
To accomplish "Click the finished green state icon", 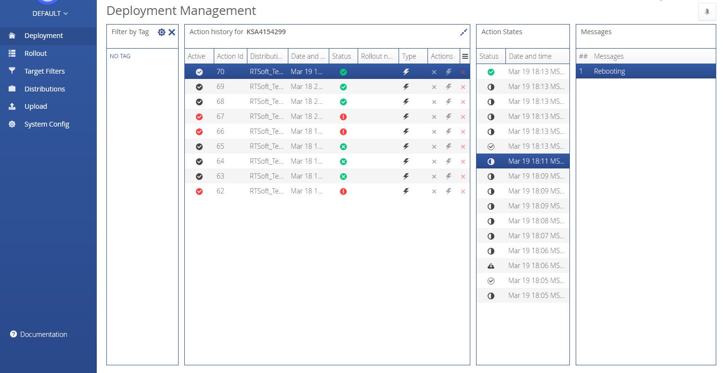I will (491, 72).
